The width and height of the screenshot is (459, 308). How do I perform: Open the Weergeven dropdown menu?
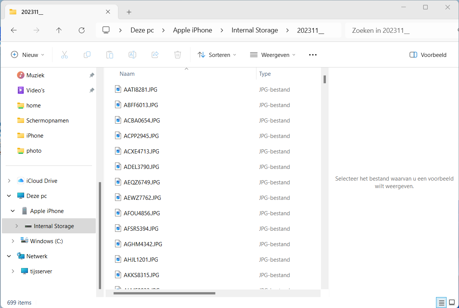[x=273, y=55]
